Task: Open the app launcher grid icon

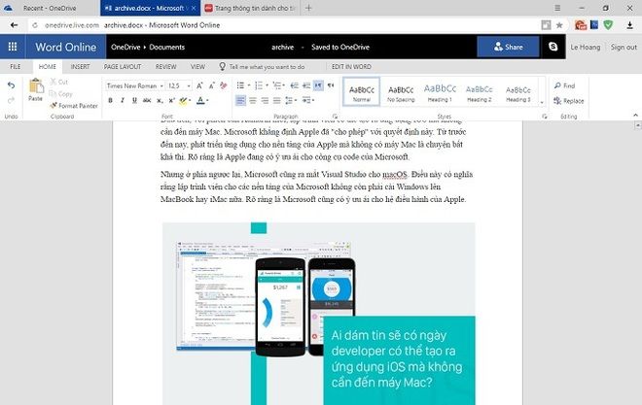Action: [13, 47]
